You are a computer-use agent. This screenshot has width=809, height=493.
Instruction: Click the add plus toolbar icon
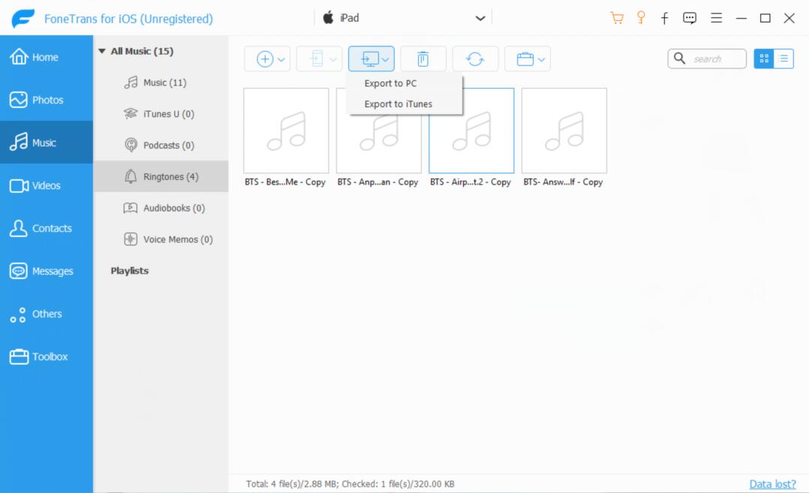(x=265, y=59)
